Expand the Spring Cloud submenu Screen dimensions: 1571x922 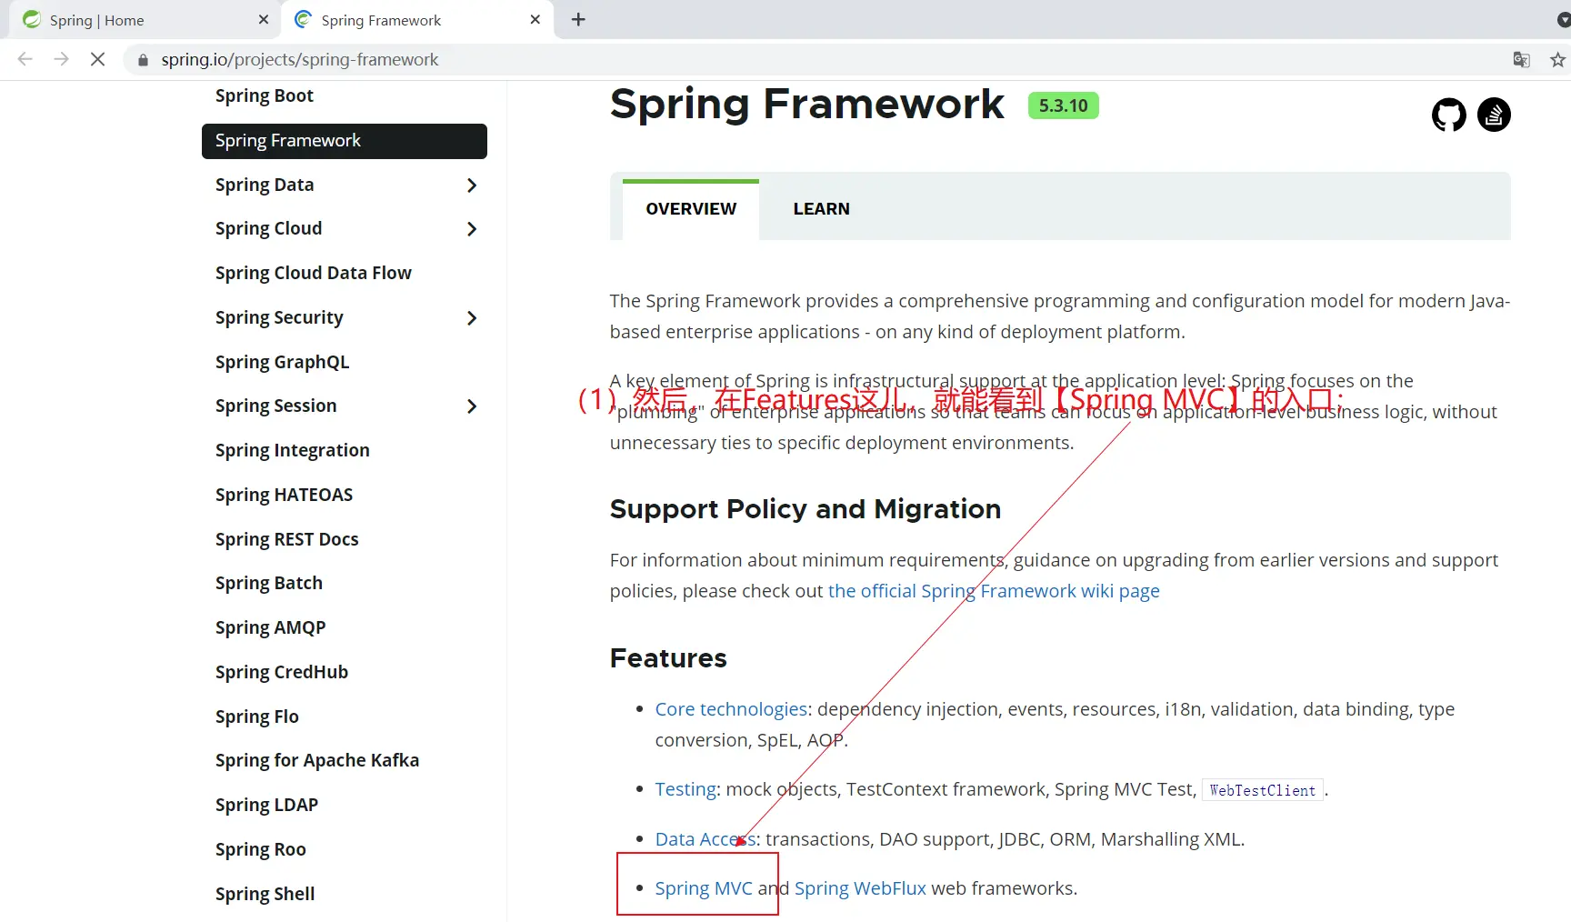click(471, 229)
